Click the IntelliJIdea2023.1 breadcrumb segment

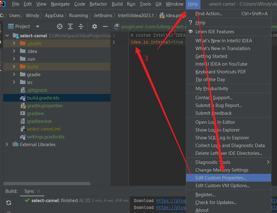pos(136,16)
